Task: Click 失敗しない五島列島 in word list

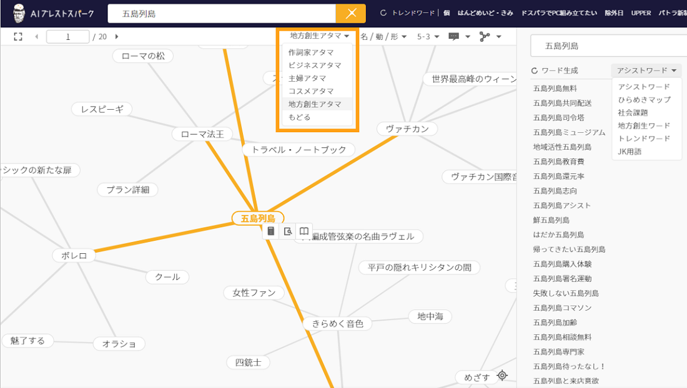Action: 566,293
